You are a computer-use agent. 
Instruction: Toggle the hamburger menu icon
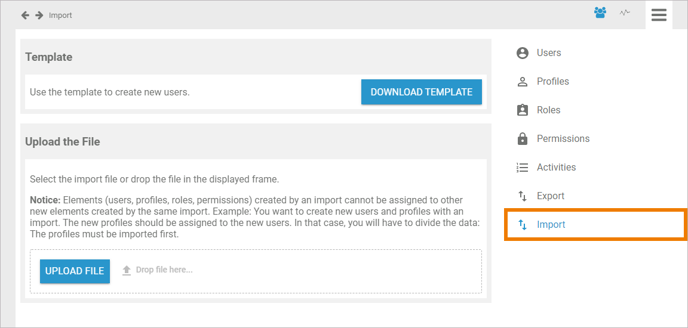[659, 15]
